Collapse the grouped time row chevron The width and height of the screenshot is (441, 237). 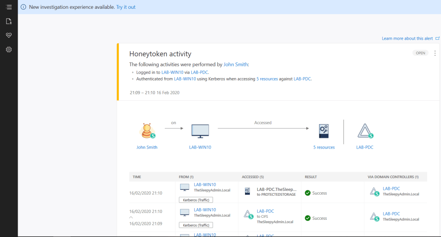(x=131, y=217)
